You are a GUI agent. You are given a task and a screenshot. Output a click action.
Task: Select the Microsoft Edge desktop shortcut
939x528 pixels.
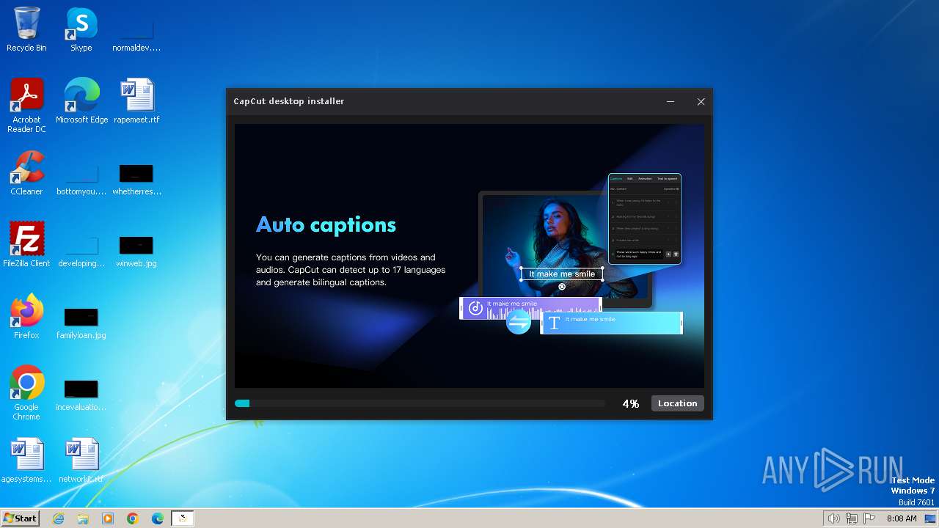tap(81, 101)
